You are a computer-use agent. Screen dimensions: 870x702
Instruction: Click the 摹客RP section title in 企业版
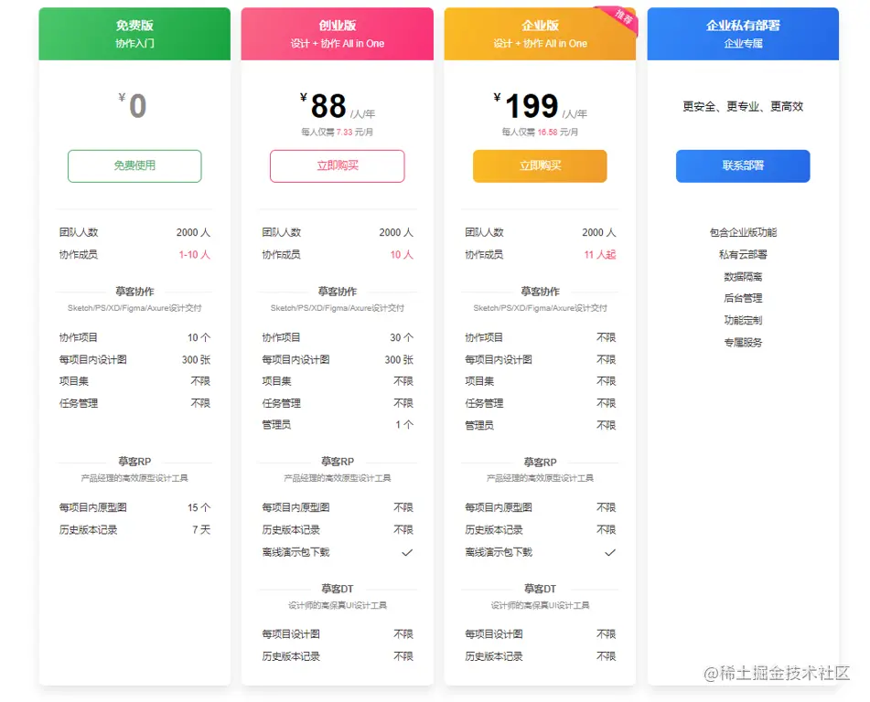[540, 462]
